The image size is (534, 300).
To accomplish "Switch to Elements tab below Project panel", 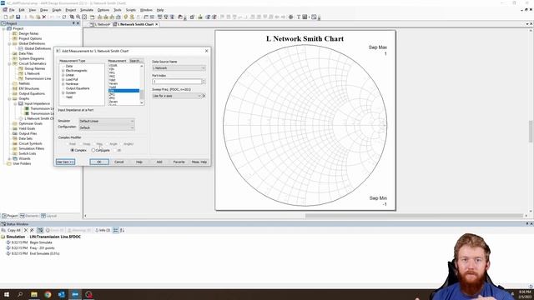I will click(x=29, y=216).
